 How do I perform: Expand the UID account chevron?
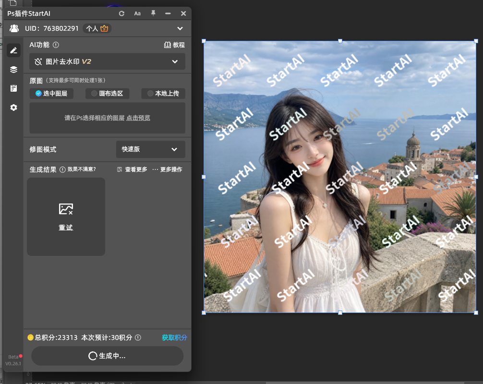click(180, 29)
